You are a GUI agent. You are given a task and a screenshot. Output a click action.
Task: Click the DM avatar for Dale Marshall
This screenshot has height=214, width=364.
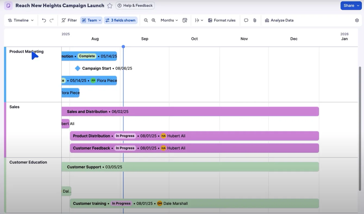pos(159,203)
